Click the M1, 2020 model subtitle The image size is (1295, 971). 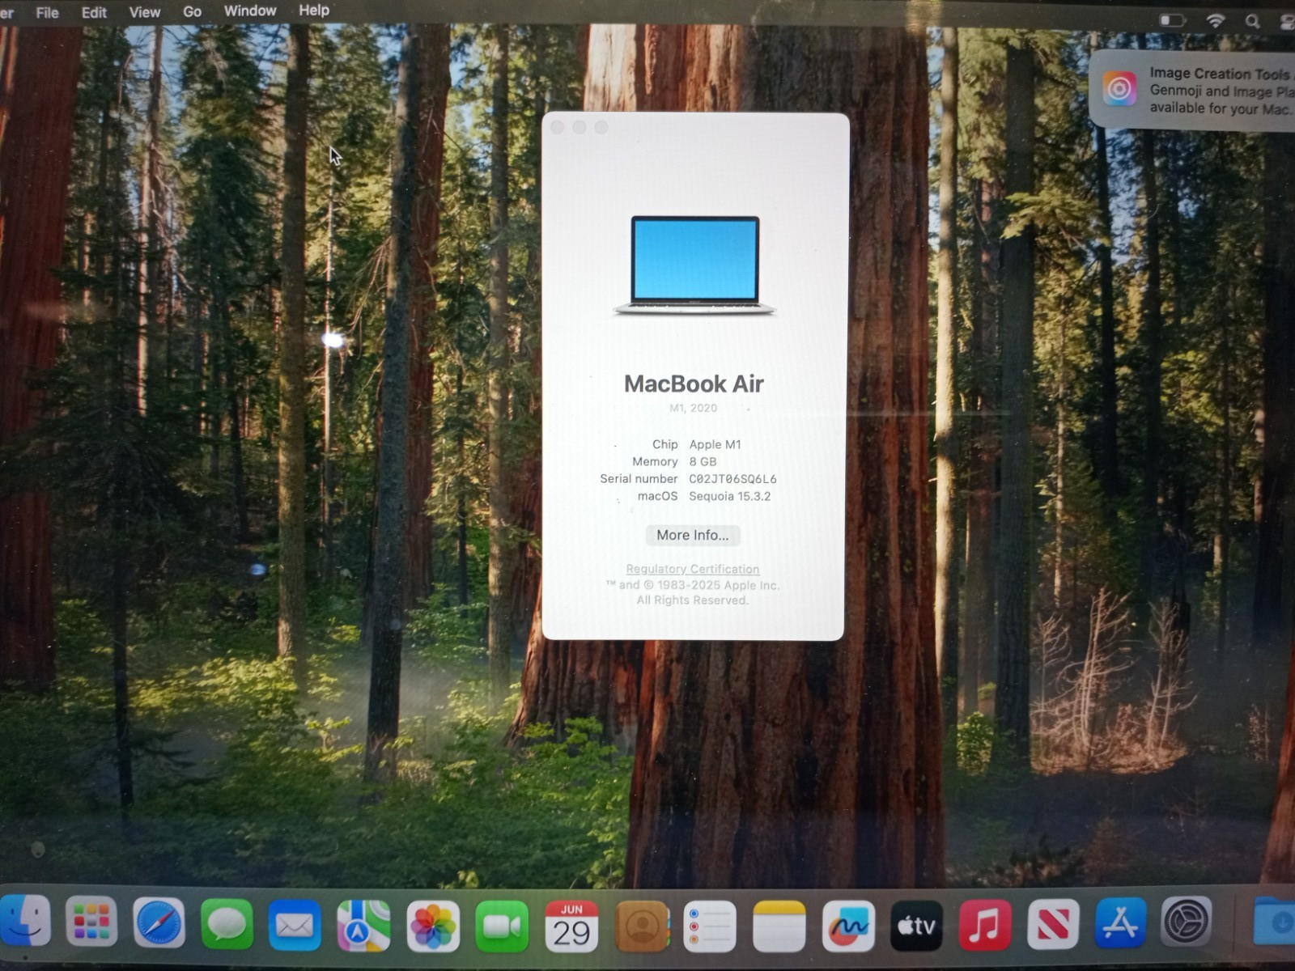click(693, 408)
